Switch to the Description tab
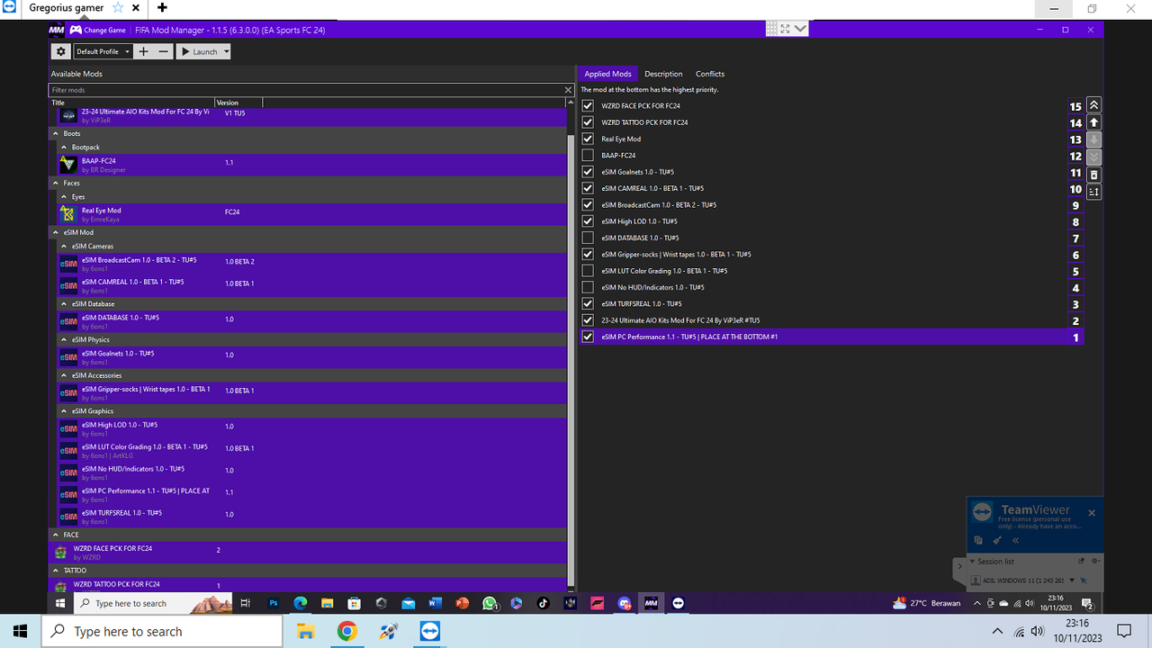The height and width of the screenshot is (648, 1152). tap(663, 73)
